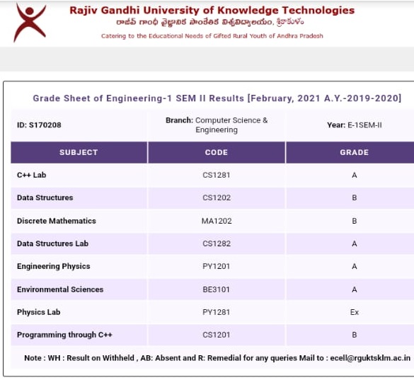Click the CS1202 Data Structures code
This screenshot has height=380, width=414.
coord(217,198)
